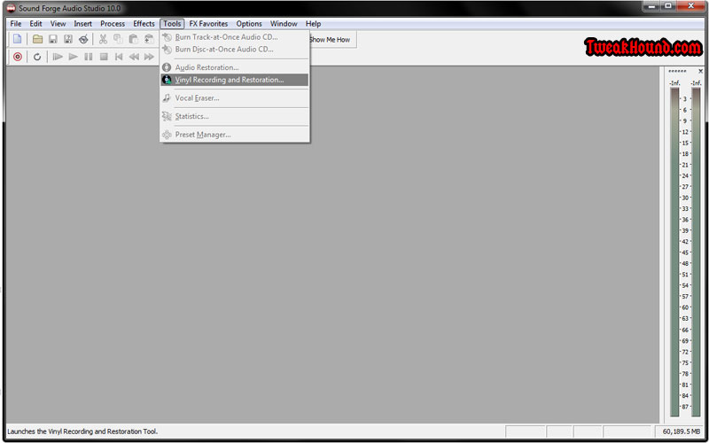709x443 pixels.
Task: Click the status bar help text
Action: [x=82, y=431]
